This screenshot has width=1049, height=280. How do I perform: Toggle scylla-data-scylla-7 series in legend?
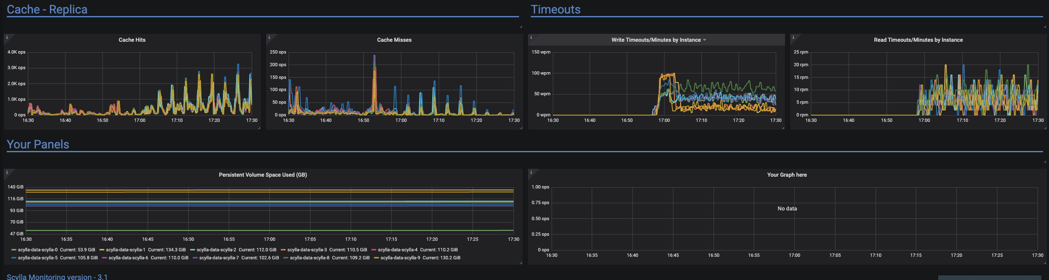point(219,258)
